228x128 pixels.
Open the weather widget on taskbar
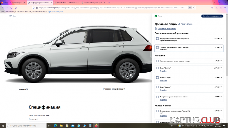click(x=187, y=126)
